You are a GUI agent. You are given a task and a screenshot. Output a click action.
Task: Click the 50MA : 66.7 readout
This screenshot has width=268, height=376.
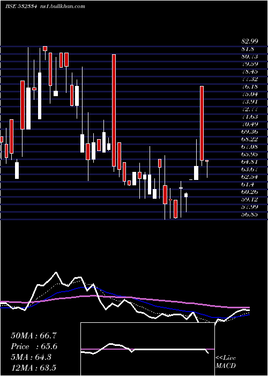[x=34, y=336]
